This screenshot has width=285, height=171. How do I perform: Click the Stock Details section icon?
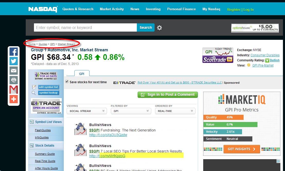[x=32, y=145]
